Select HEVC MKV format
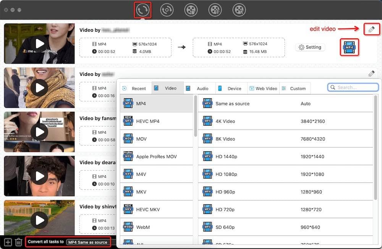The image size is (382, 249). click(156, 209)
